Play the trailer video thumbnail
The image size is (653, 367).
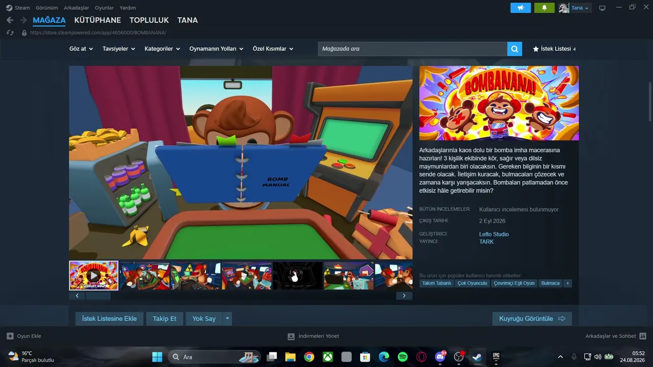(93, 276)
